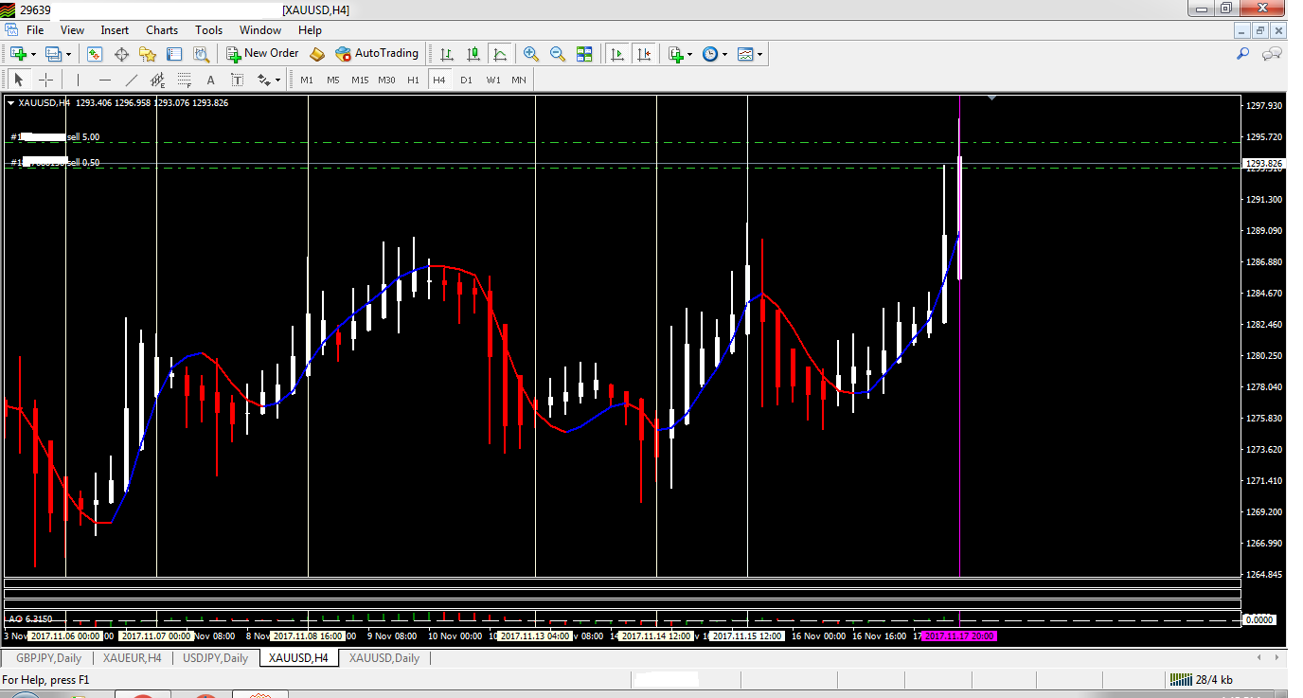Expand the Indicators dropdown arrow
Viewport: 1303px width, 698px height.
(x=690, y=54)
